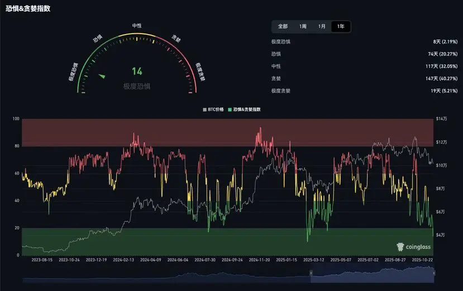Viewport: 463px width, 291px height.
Task: Click the 2024-02-13 x-axis date label
Action: (123, 260)
